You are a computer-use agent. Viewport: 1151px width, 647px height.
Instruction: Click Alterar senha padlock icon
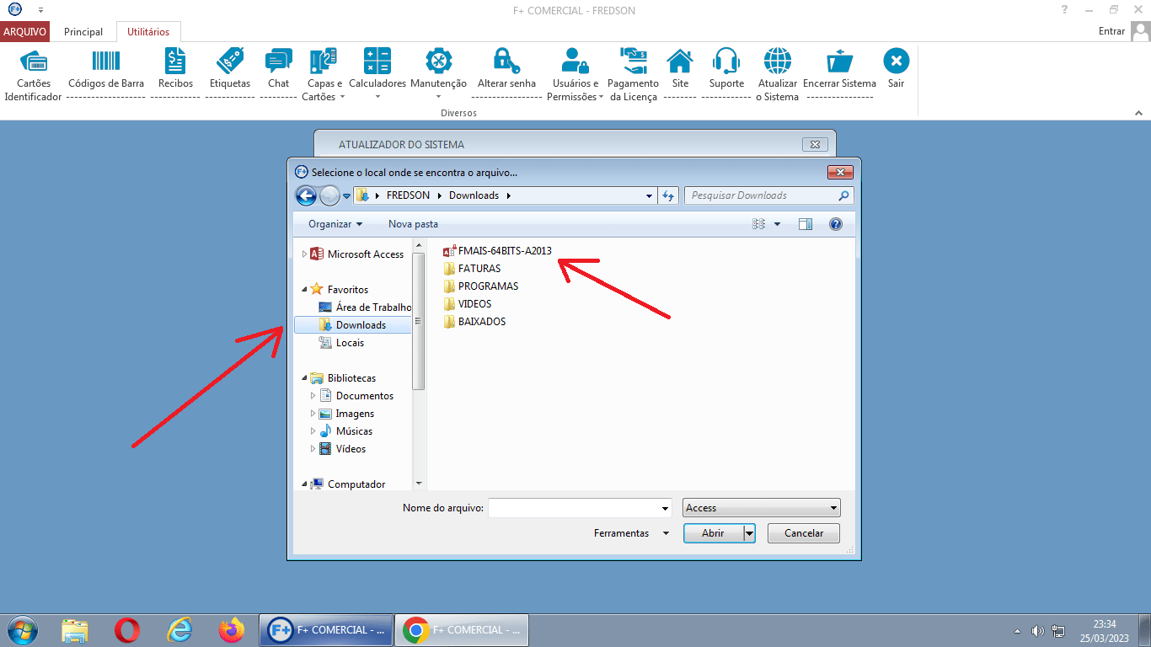coord(506,61)
